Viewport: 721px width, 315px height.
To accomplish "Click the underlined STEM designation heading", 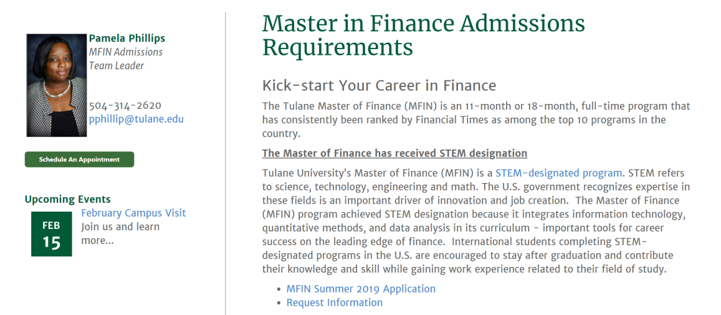I will pyautogui.click(x=394, y=153).
